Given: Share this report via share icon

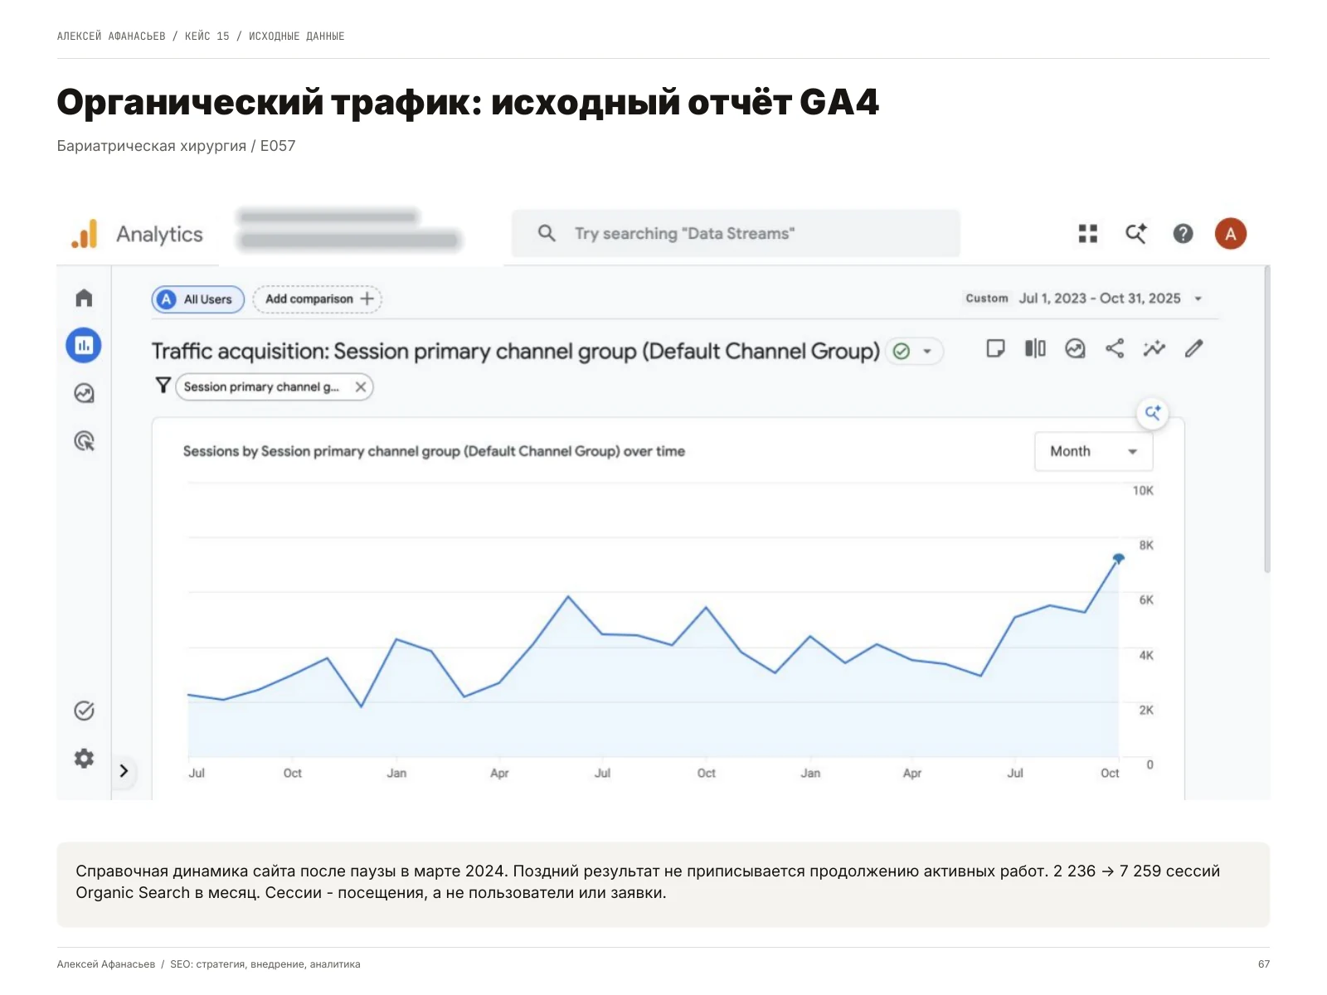Looking at the screenshot, I should point(1115,348).
